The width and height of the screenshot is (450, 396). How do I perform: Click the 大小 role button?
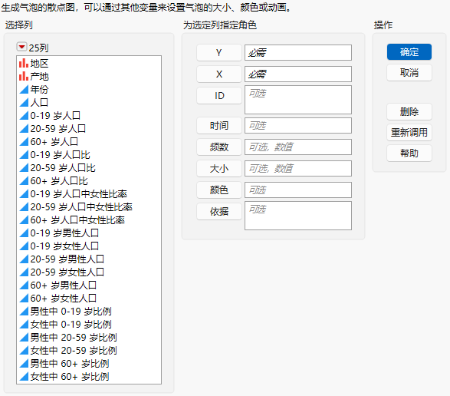[x=219, y=168]
